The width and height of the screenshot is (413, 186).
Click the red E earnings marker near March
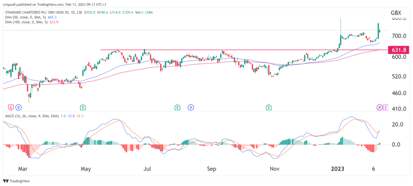pyautogui.click(x=11, y=107)
